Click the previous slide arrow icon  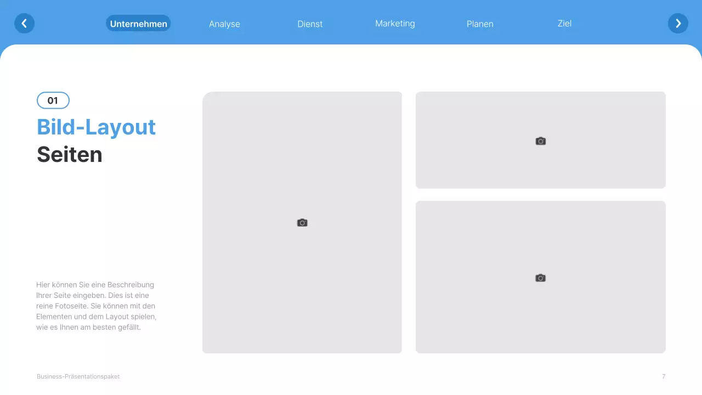pyautogui.click(x=24, y=24)
